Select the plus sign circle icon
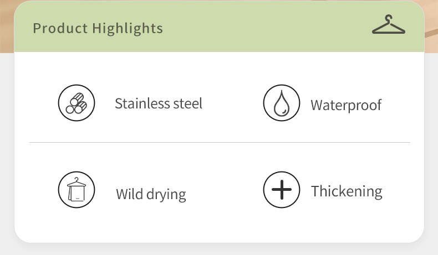 click(282, 190)
